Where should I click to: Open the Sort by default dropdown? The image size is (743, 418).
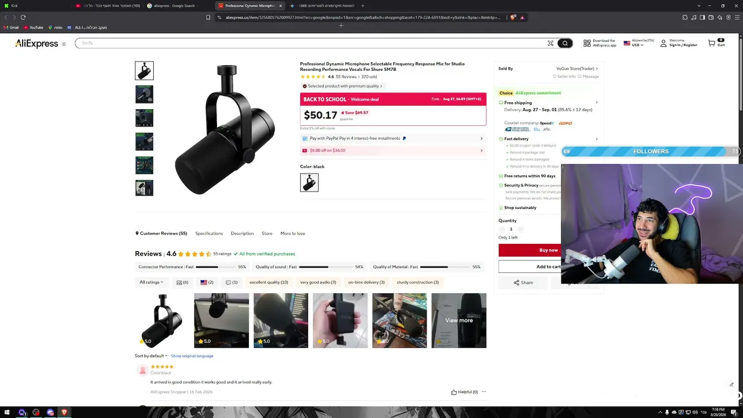(x=151, y=356)
